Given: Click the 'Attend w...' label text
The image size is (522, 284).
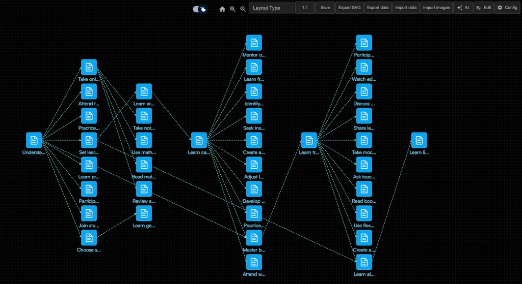Looking at the screenshot, I should (254, 274).
